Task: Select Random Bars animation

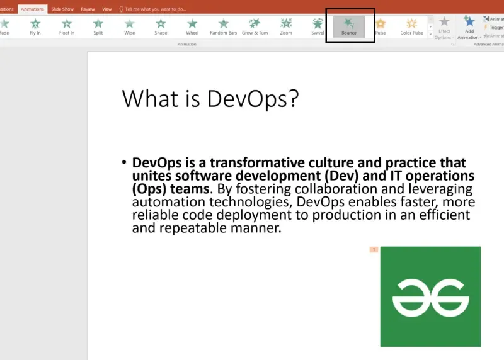Action: 224,26
